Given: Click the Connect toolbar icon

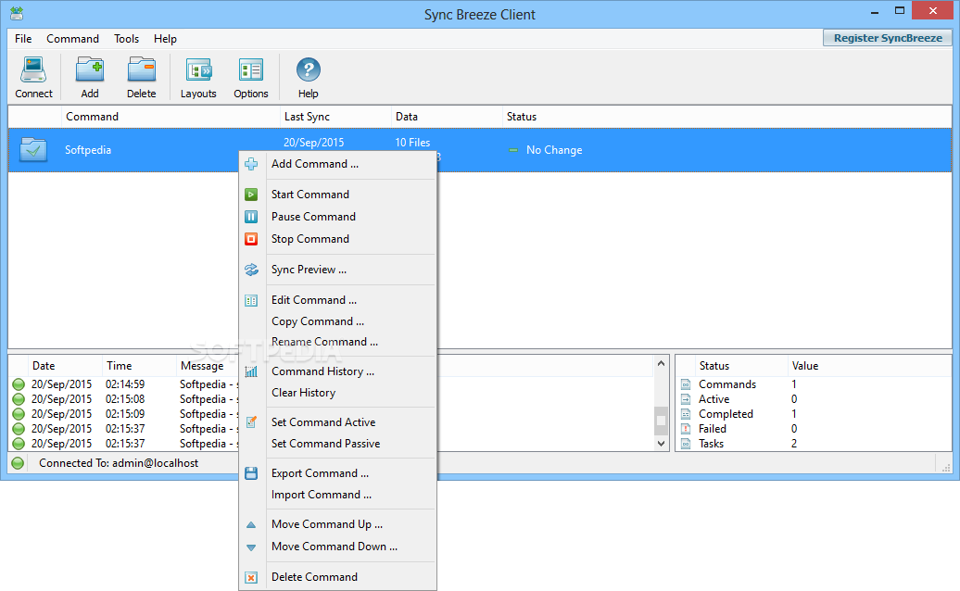Looking at the screenshot, I should pos(33,69).
